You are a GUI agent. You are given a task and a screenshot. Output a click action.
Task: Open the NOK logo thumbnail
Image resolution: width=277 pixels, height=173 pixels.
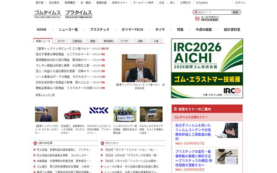coord(99,110)
